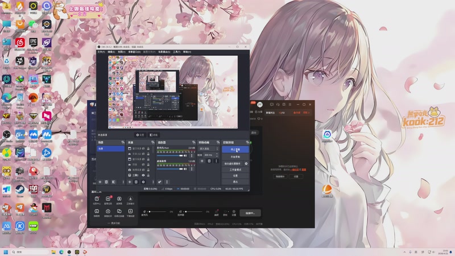Open 画质 icon in companion bottom bar
This screenshot has height=256, width=455.
[x=216, y=213]
